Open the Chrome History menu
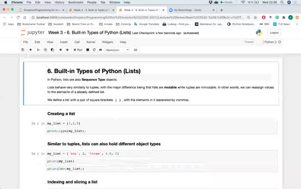 [x=60, y=2]
